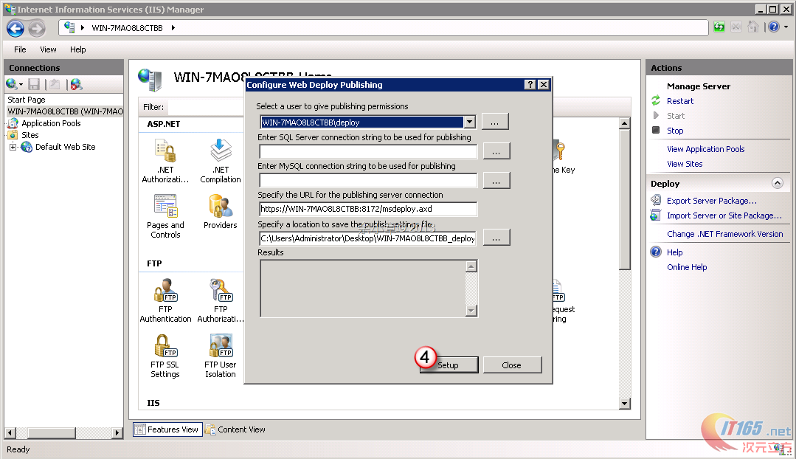Click Change .NET Framework Version link

724,234
